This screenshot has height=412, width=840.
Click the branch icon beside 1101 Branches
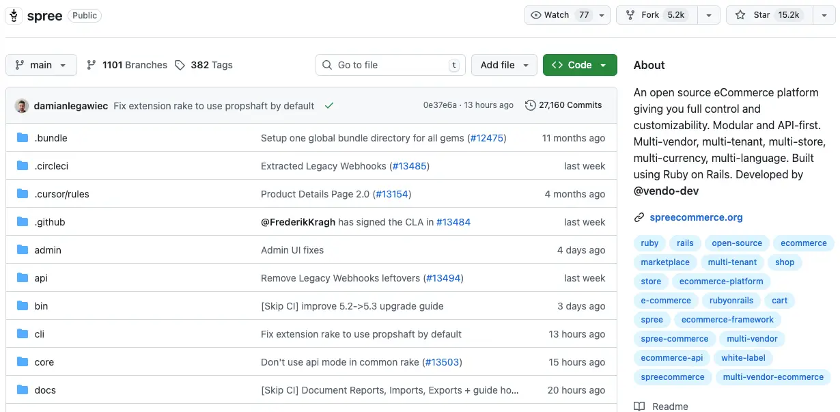click(92, 65)
